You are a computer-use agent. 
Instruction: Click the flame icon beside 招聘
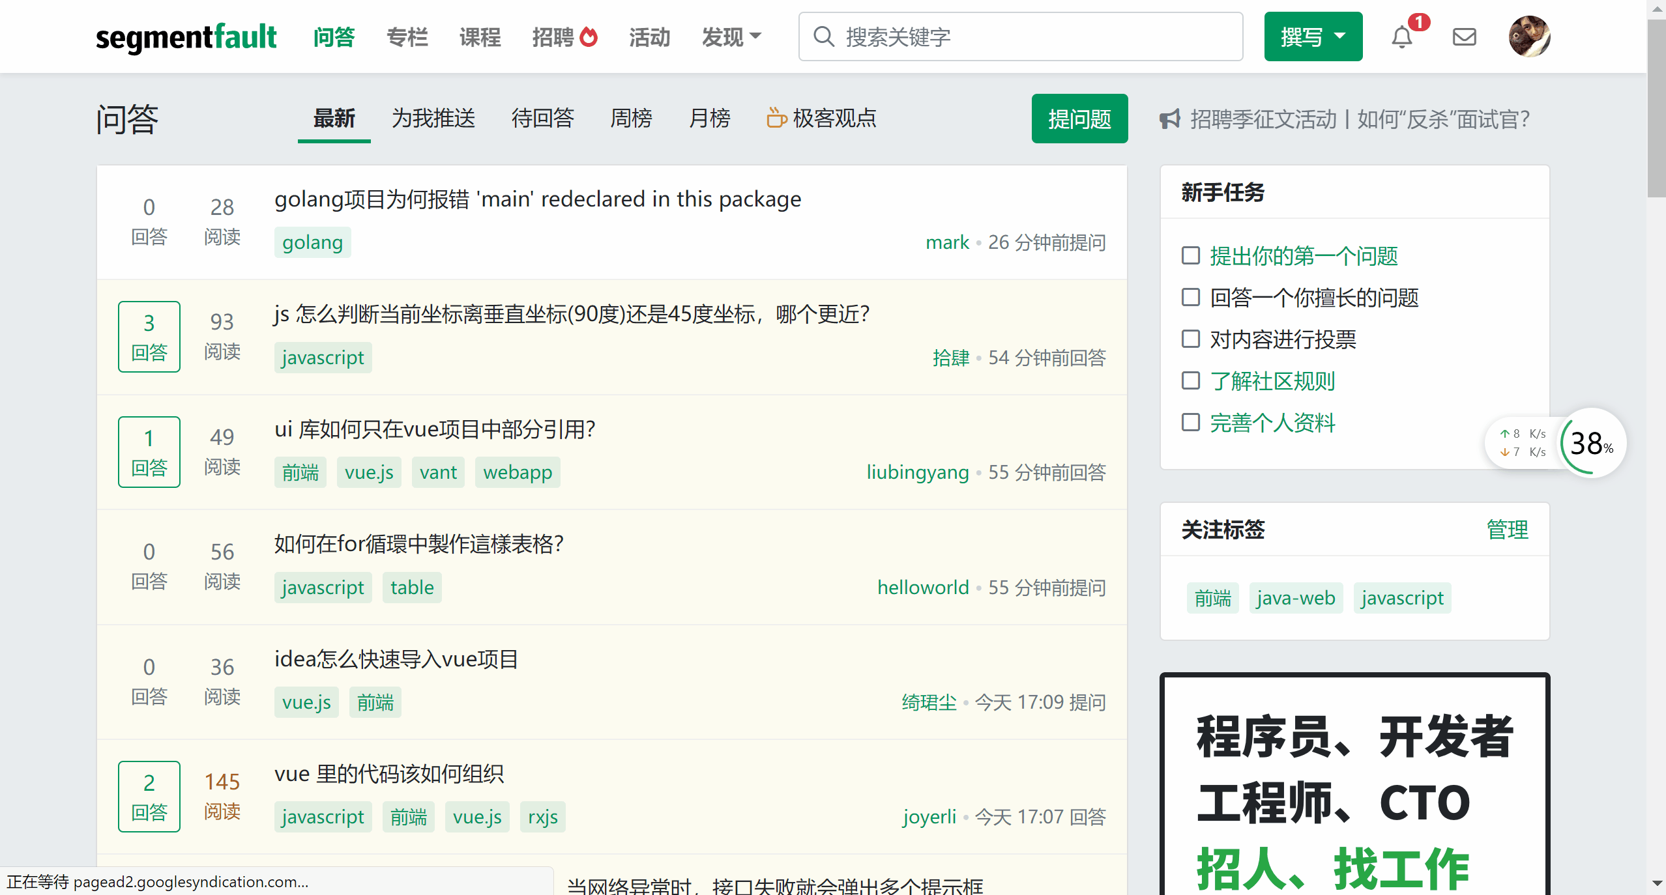pos(589,36)
